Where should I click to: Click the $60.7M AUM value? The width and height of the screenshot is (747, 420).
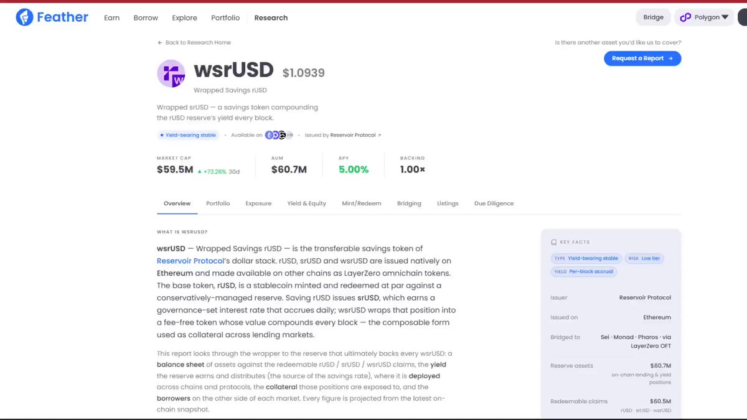(289, 169)
